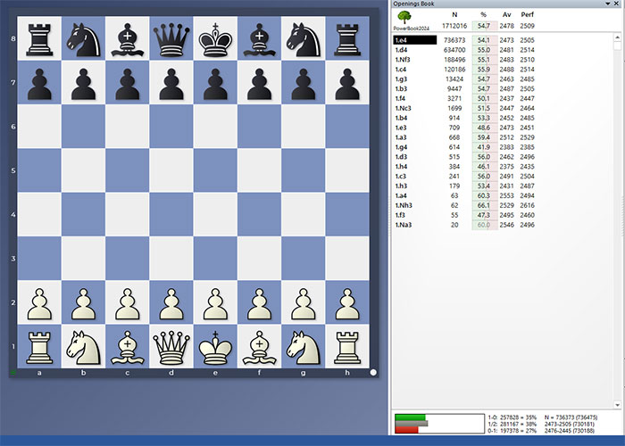Select the black rook on h8
Viewport: 625px width, 446px height.
click(x=347, y=39)
